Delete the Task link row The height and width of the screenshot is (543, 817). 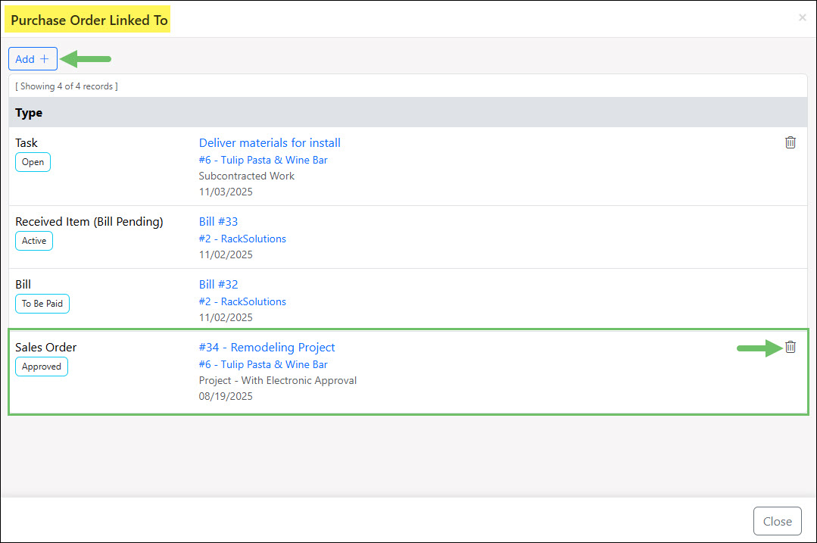point(790,142)
